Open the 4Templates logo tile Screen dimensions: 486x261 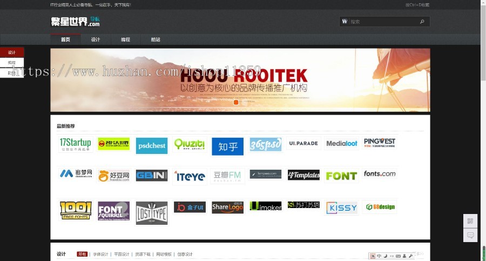[x=303, y=175]
